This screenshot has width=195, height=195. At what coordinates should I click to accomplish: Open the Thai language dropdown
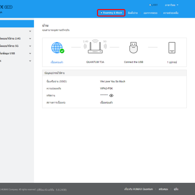pos(172,5)
